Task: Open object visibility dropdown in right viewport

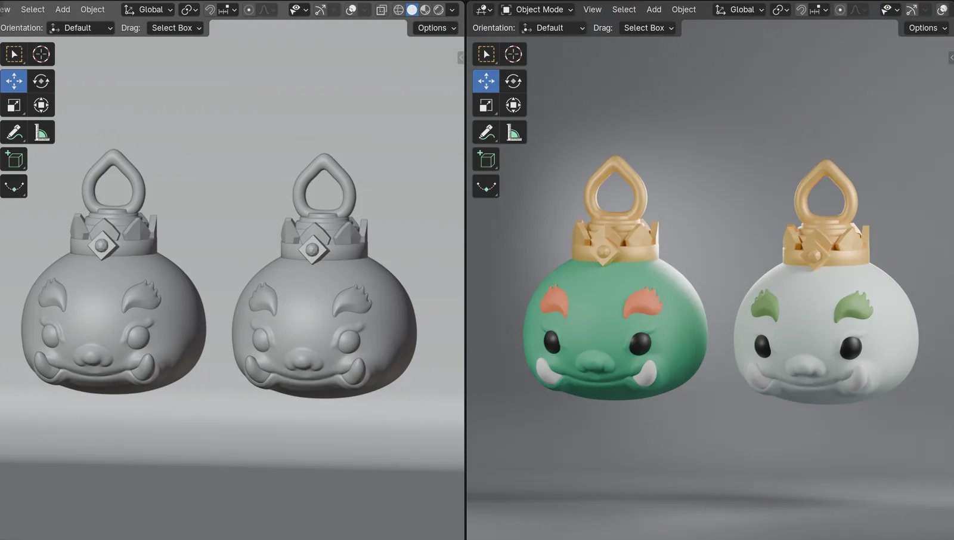Action: pos(890,10)
